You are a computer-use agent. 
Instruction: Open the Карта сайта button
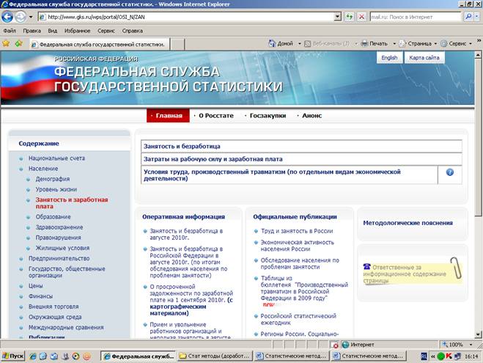(x=424, y=58)
